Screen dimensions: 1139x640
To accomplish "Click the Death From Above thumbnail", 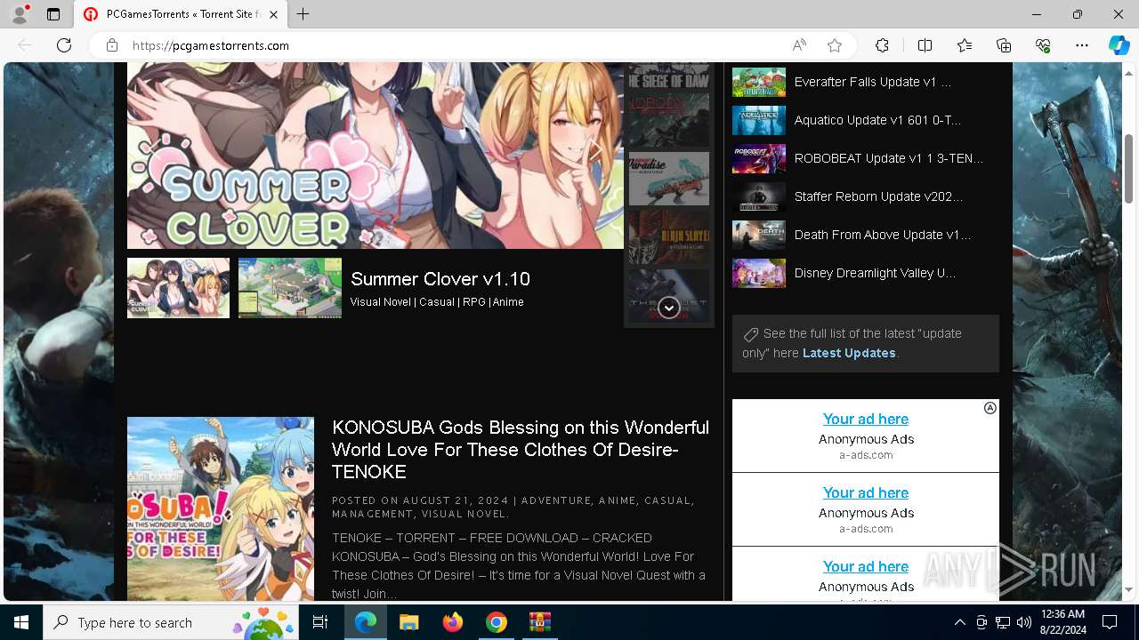I will pos(758,235).
